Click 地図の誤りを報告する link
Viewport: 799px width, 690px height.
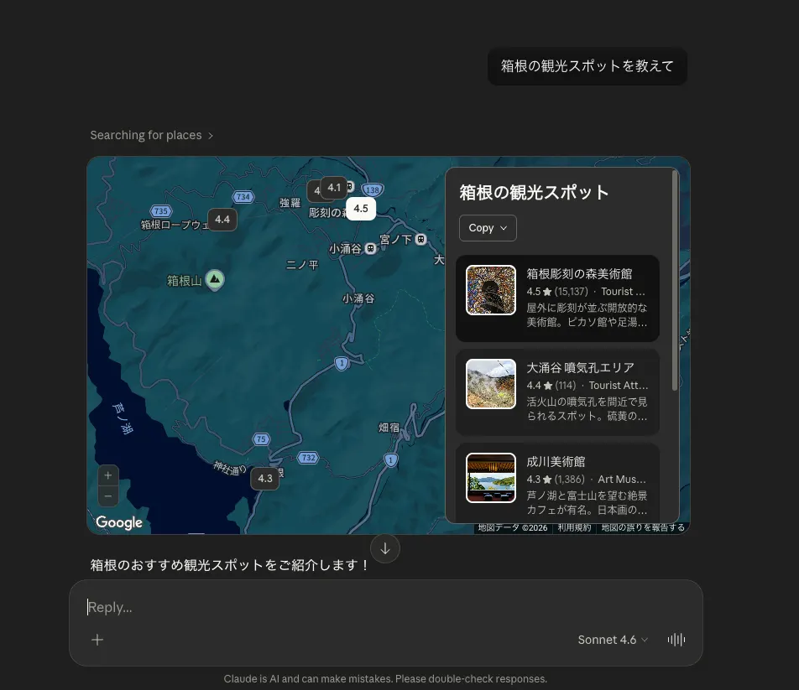point(643,527)
